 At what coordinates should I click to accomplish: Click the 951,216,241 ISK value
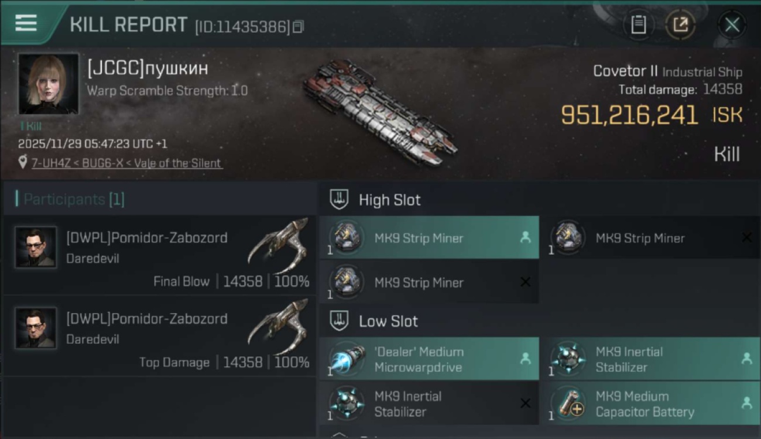tap(629, 115)
